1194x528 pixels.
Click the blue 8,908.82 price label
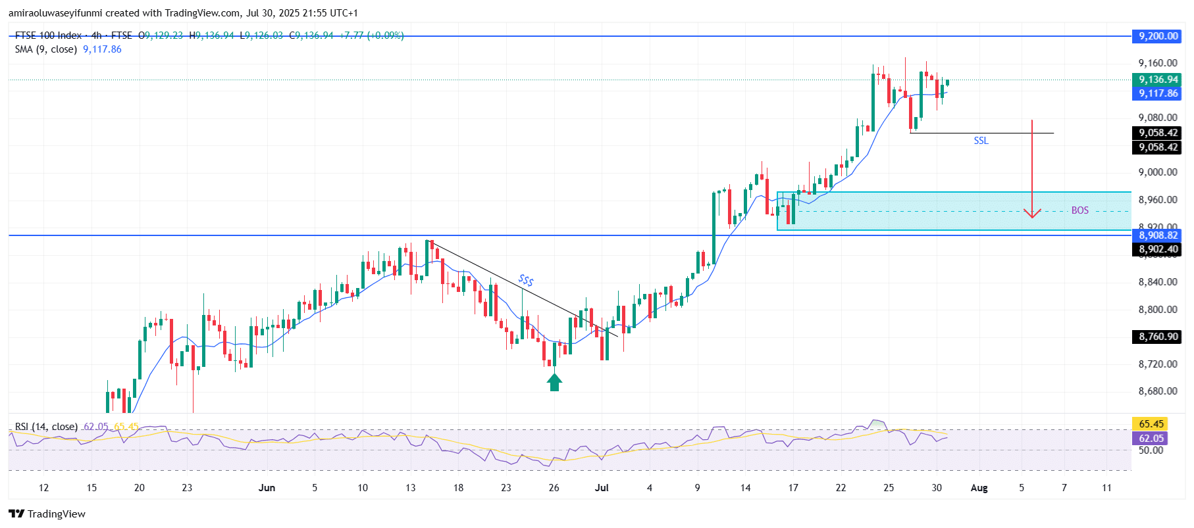pyautogui.click(x=1158, y=235)
